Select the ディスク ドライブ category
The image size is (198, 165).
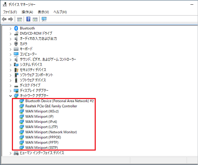[30, 85]
